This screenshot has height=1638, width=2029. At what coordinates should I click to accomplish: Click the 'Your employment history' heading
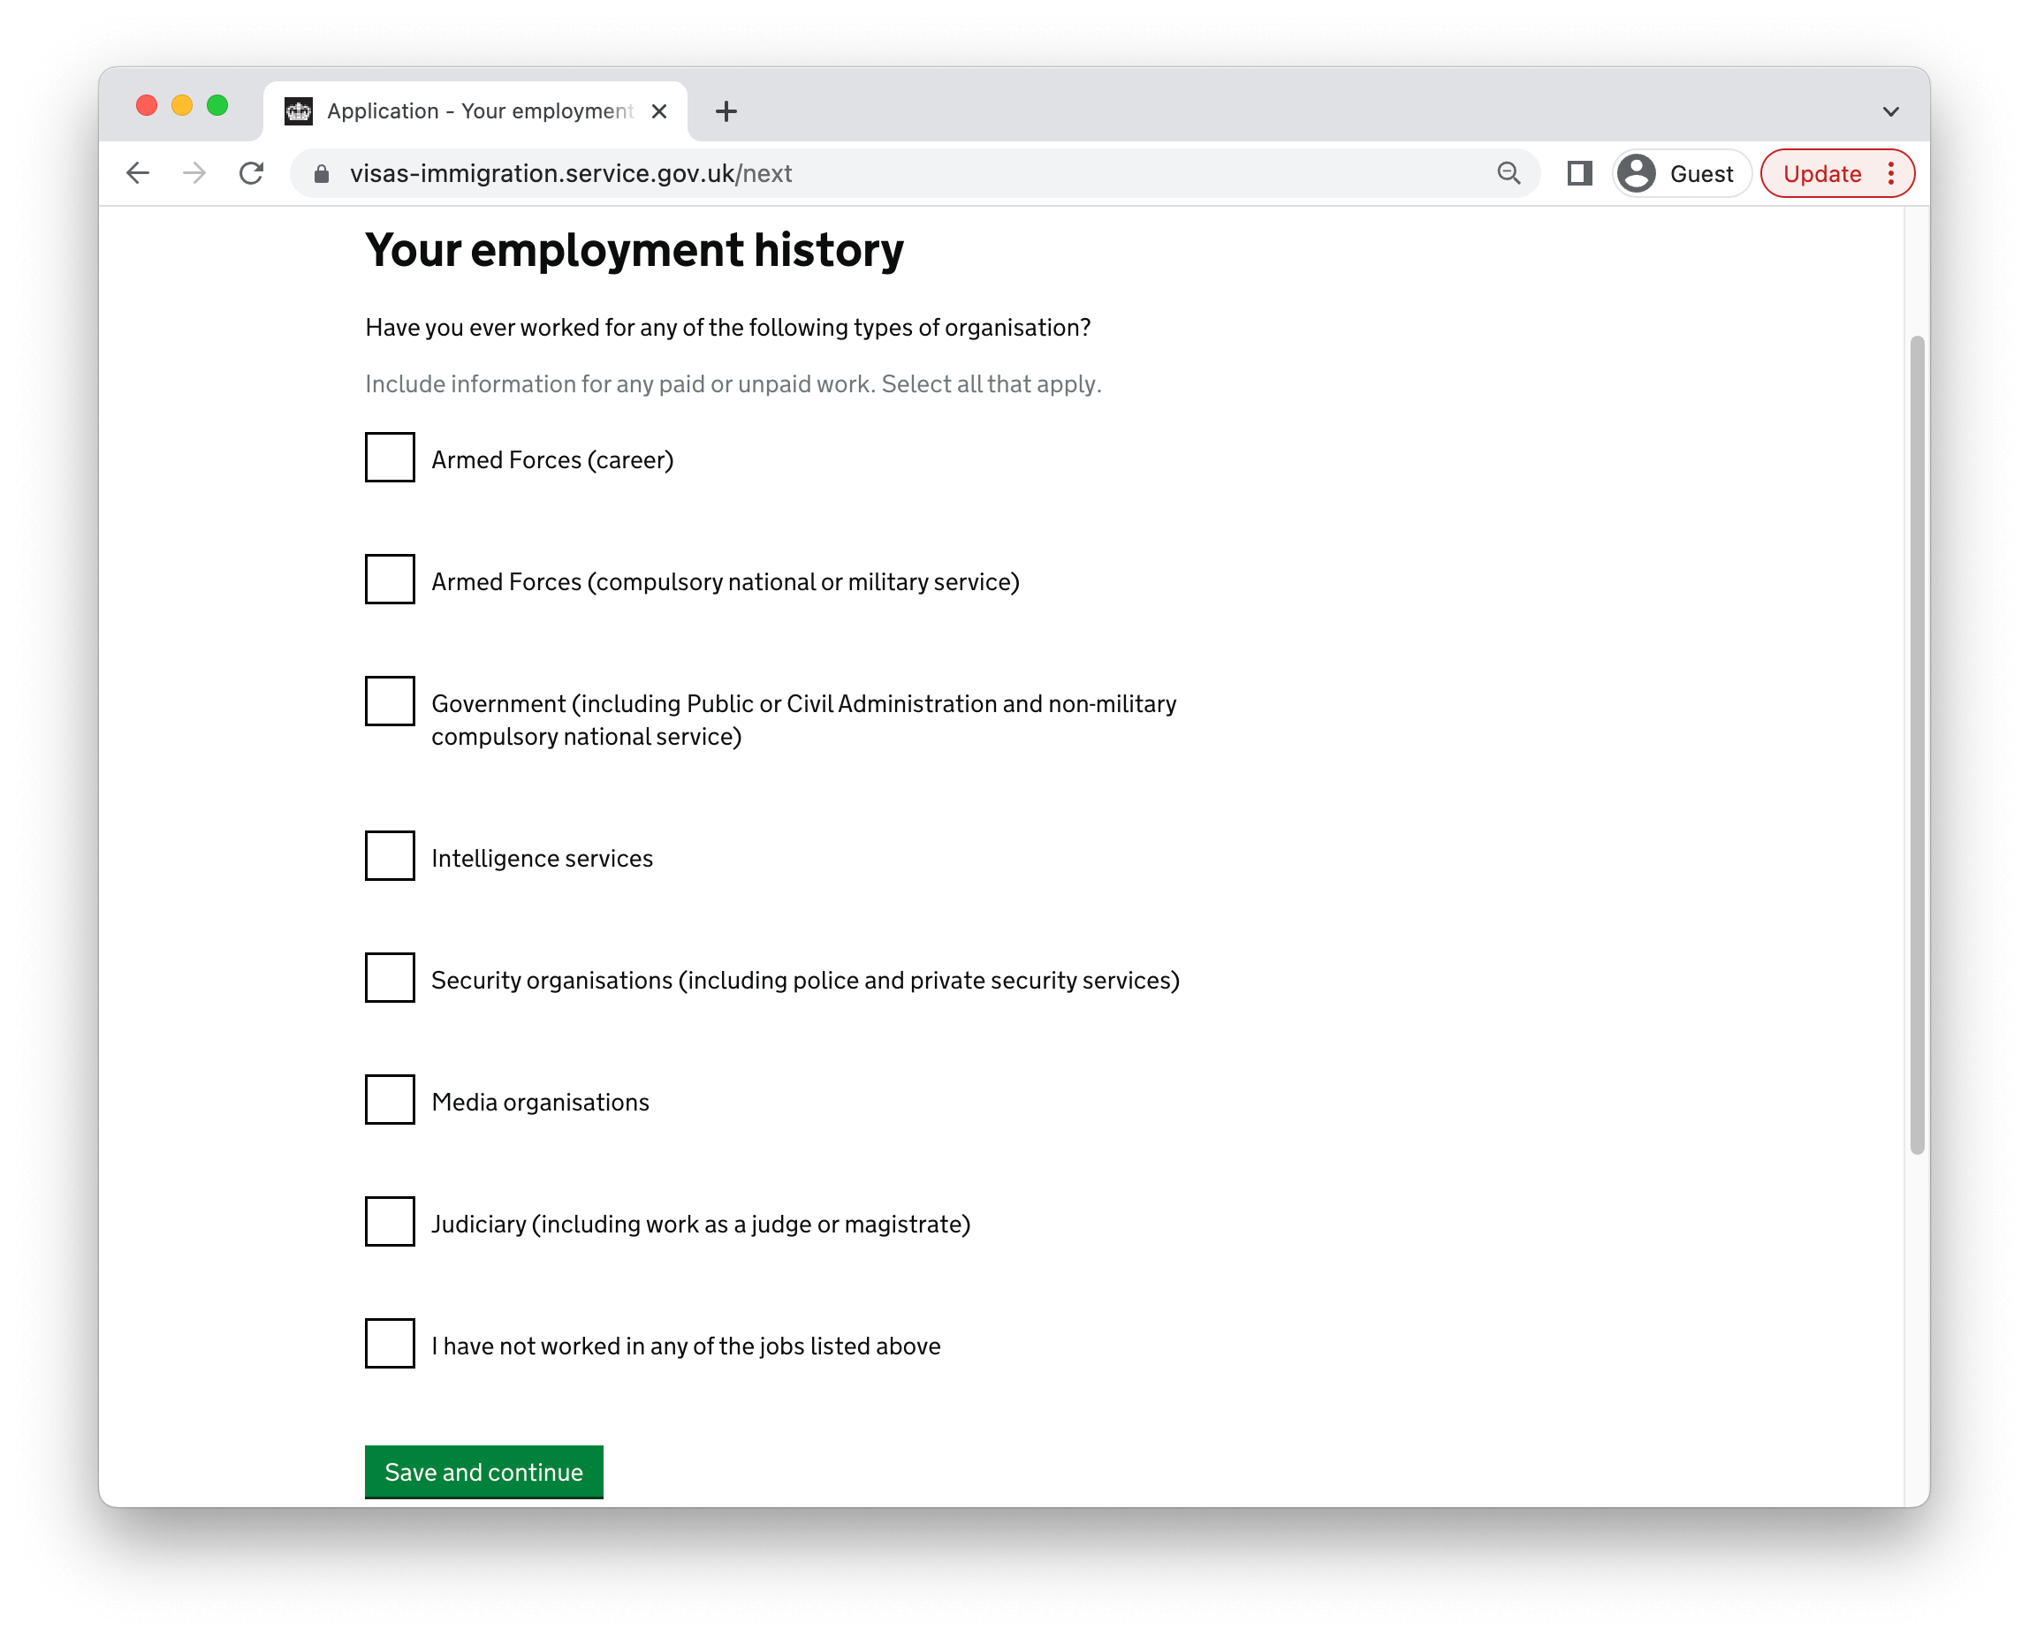(x=635, y=250)
